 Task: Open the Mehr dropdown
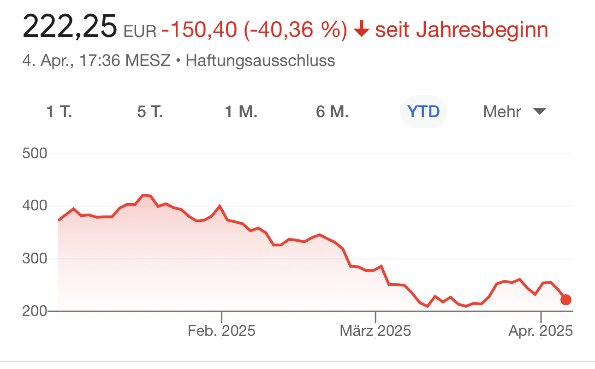(x=514, y=112)
